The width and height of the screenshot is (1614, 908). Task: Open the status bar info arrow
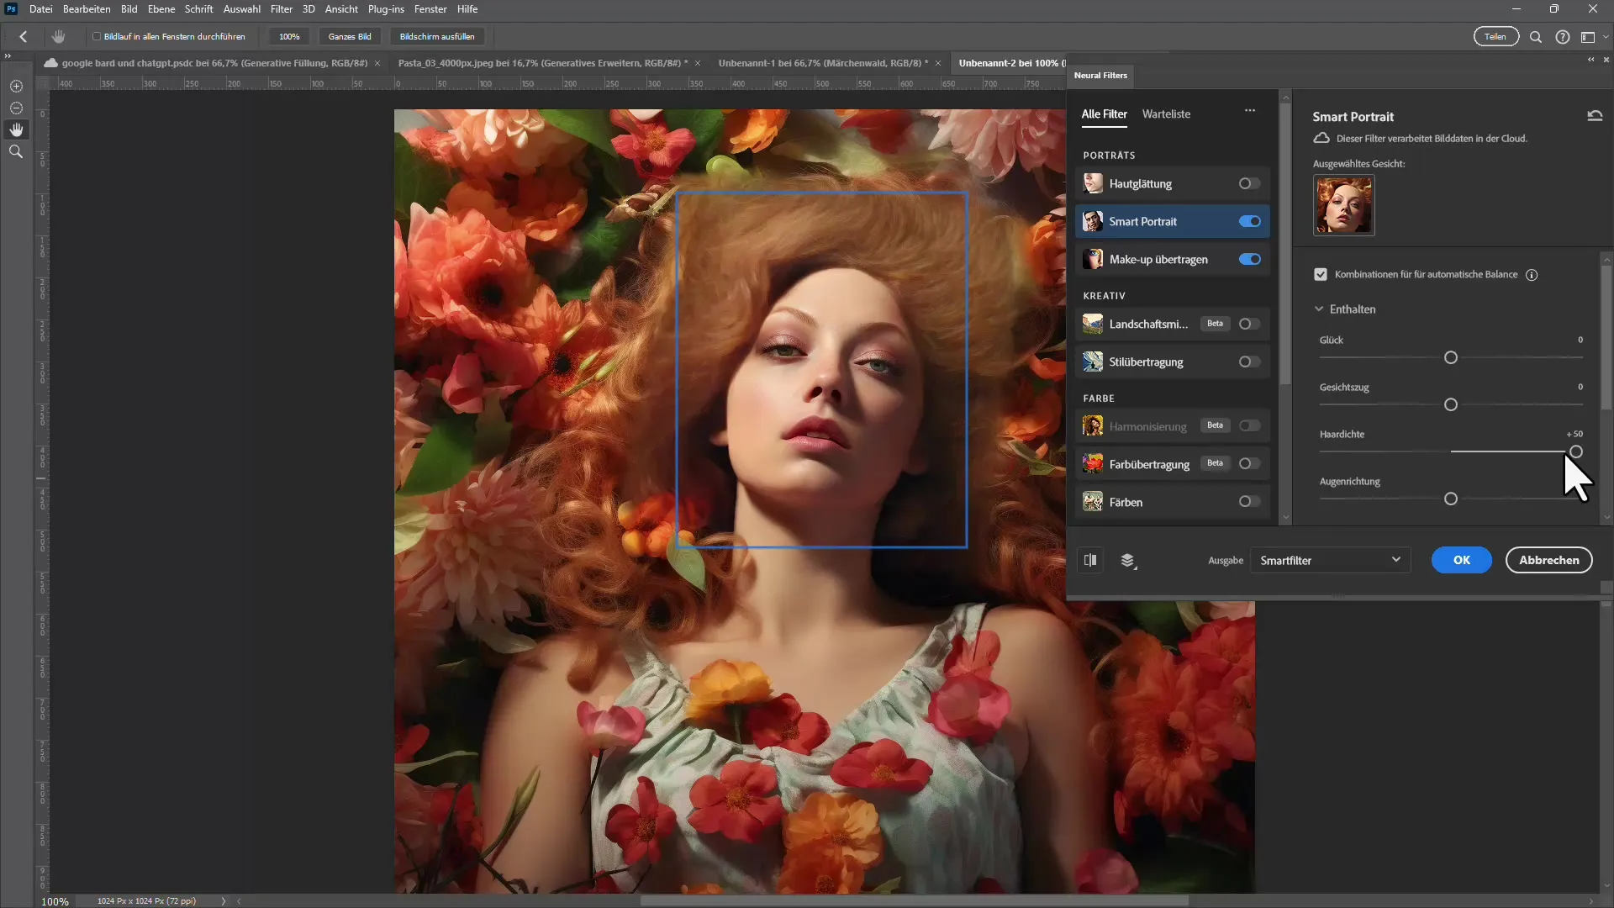click(x=224, y=901)
